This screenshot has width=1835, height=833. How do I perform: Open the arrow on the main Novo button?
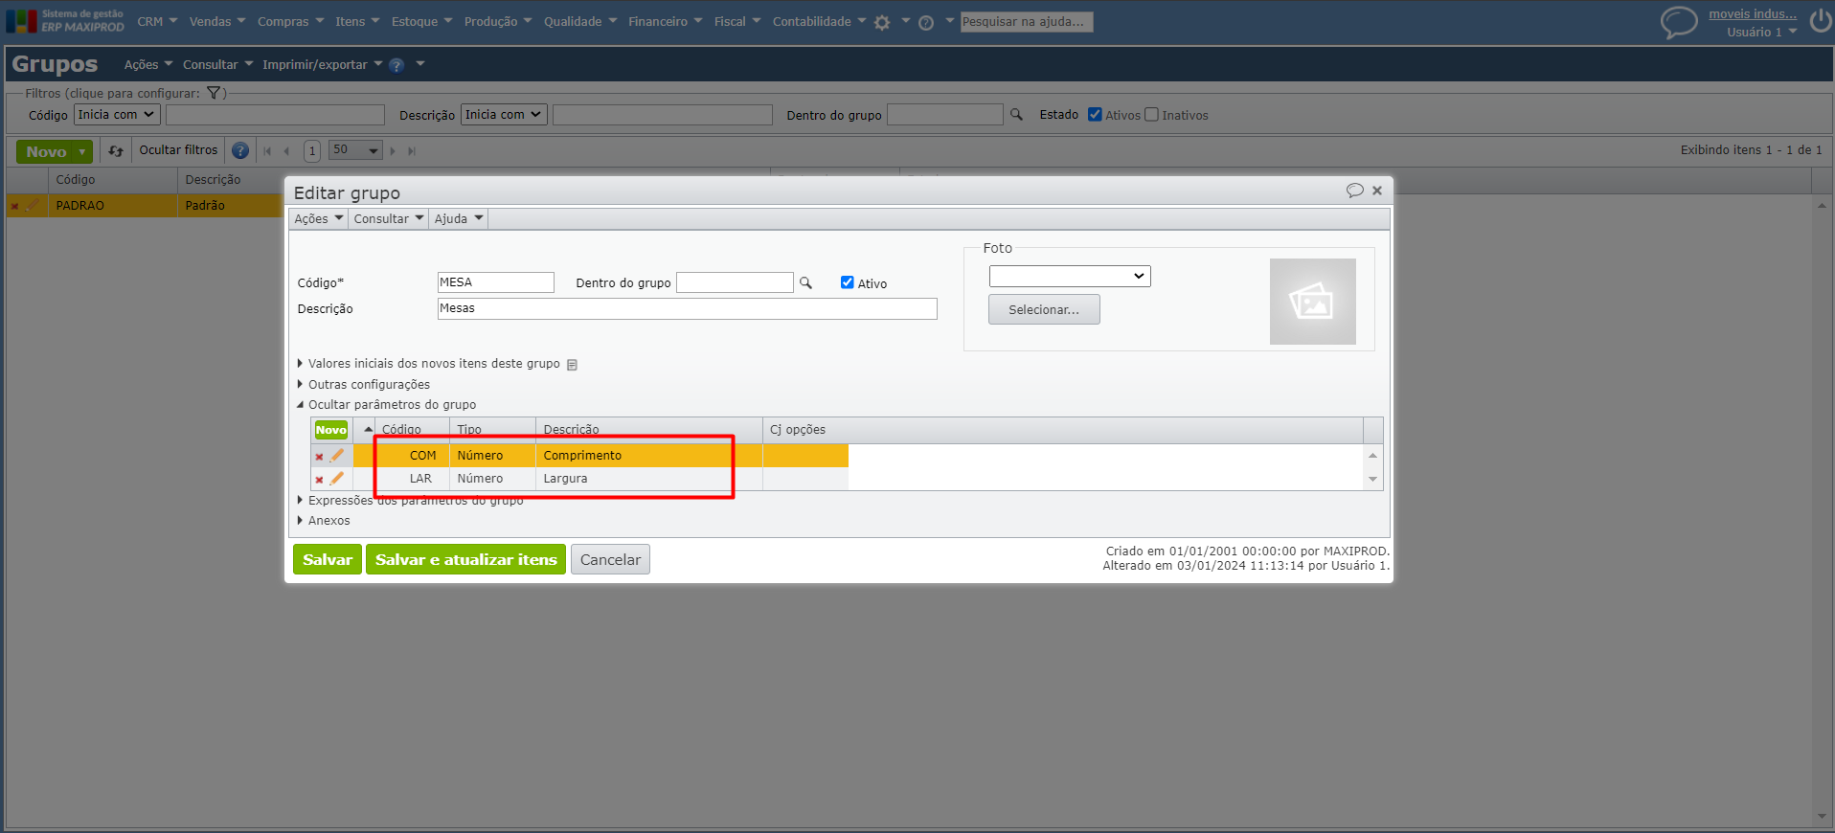coord(82,152)
